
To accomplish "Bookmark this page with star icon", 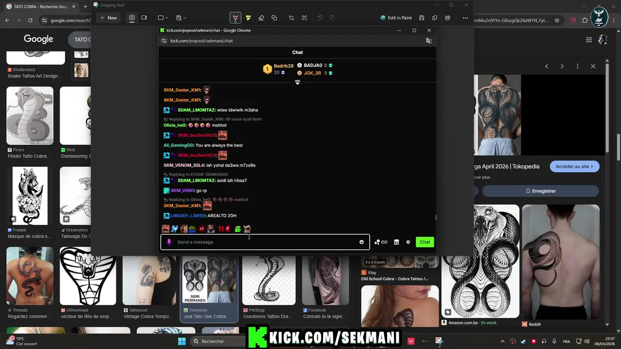I will point(557,20).
